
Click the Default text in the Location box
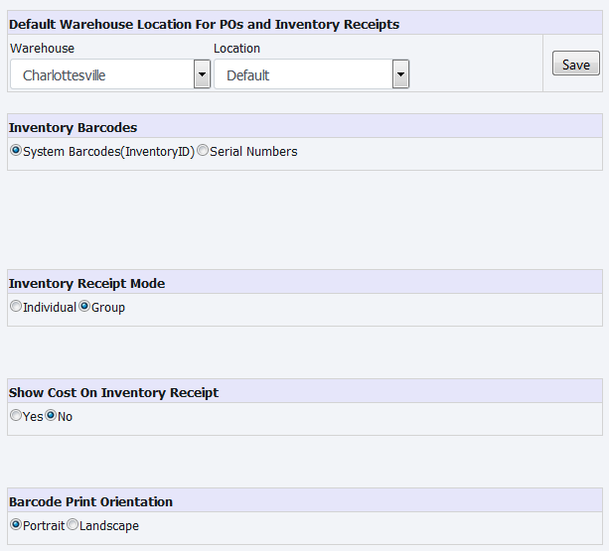coord(248,75)
